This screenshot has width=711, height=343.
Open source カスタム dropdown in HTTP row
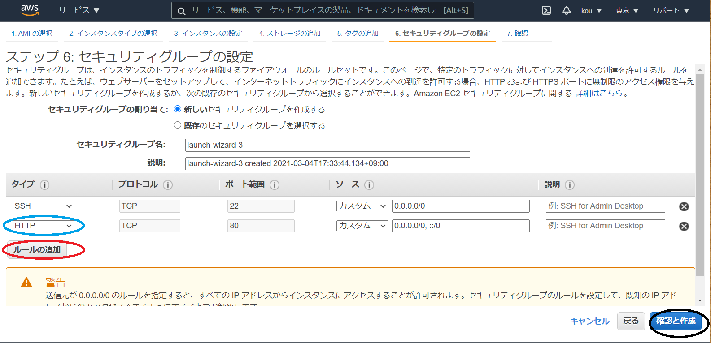362,226
